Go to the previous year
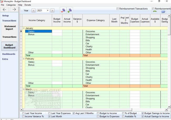The height and width of the screenshot is (120, 171). click(x=34, y=11)
